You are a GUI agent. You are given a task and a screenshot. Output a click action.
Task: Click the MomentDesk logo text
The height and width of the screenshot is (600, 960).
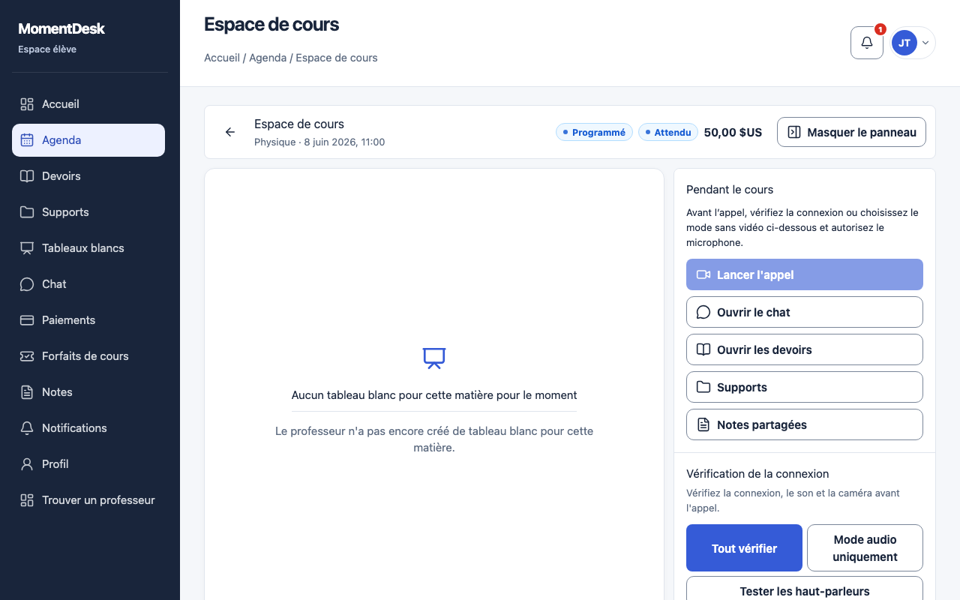click(x=61, y=28)
